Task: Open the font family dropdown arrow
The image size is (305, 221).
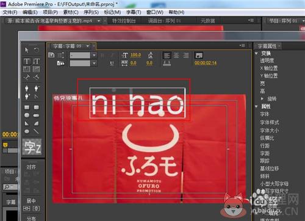Action: tap(94, 55)
